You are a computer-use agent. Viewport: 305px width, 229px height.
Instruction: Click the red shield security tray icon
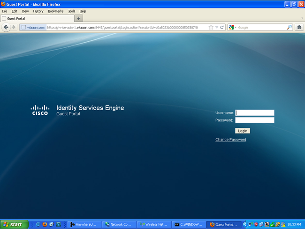tap(256, 224)
